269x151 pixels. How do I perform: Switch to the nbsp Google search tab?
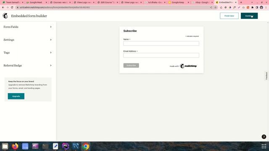(202, 3)
